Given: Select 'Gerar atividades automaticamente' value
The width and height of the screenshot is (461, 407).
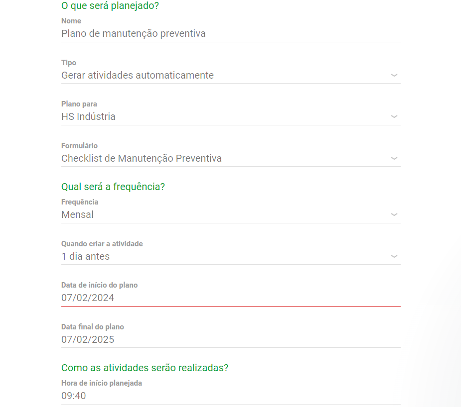Looking at the screenshot, I should 137,75.
